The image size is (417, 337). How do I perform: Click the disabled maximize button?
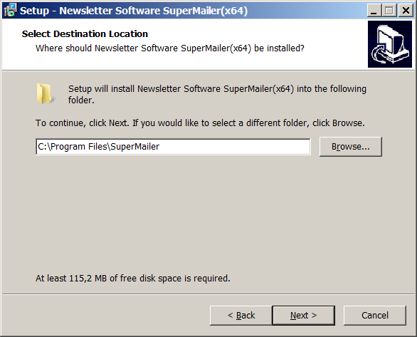(389, 11)
